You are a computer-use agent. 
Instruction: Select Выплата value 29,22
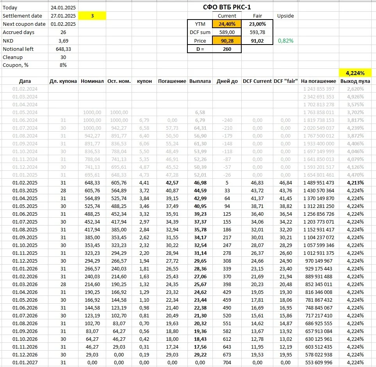[200, 355]
